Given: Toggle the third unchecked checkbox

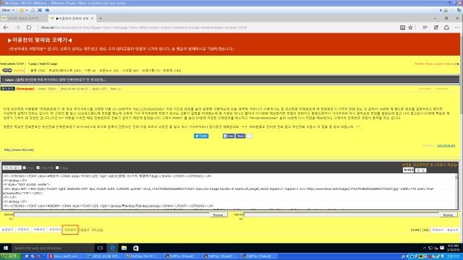Looking at the screenshot, I should 57,168.
